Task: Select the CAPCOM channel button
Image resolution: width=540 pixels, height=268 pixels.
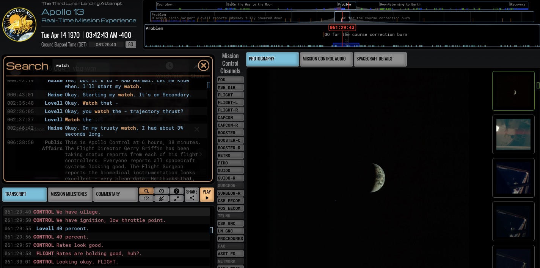Action: 230,118
